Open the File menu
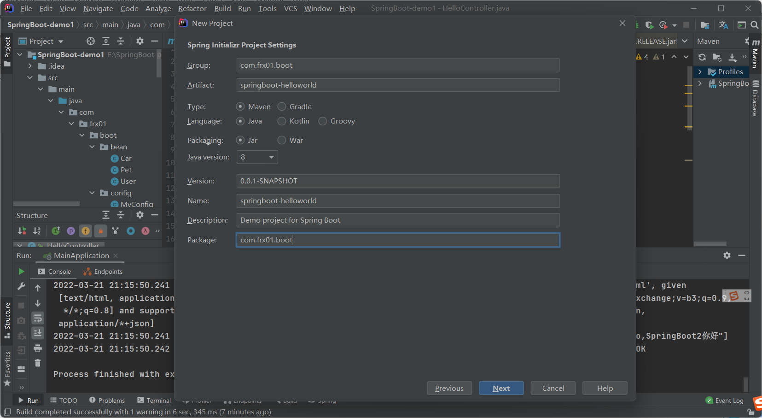 (x=26, y=8)
